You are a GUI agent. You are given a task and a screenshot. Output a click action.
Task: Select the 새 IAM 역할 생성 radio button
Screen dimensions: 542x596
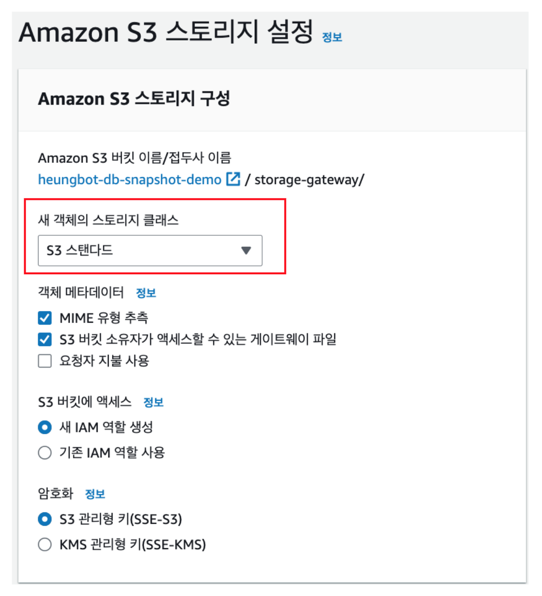click(45, 428)
